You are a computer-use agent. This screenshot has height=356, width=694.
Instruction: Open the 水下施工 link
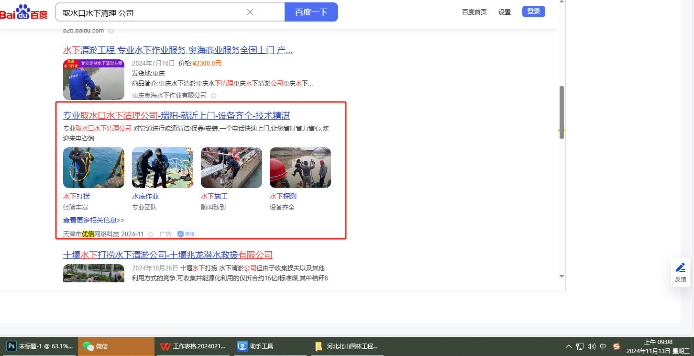pos(214,196)
